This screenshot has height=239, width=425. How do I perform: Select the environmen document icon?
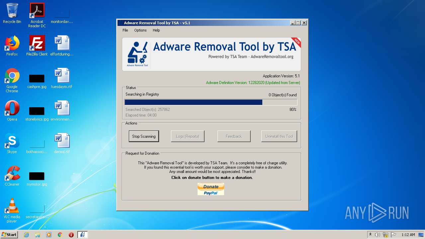pyautogui.click(x=62, y=111)
